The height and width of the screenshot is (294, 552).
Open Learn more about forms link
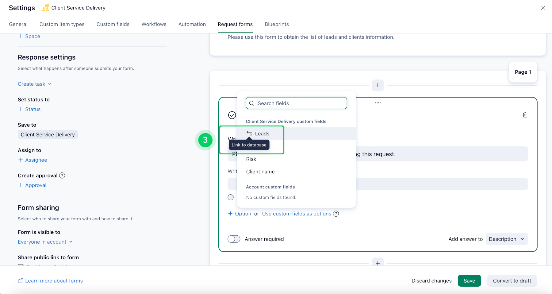point(54,280)
